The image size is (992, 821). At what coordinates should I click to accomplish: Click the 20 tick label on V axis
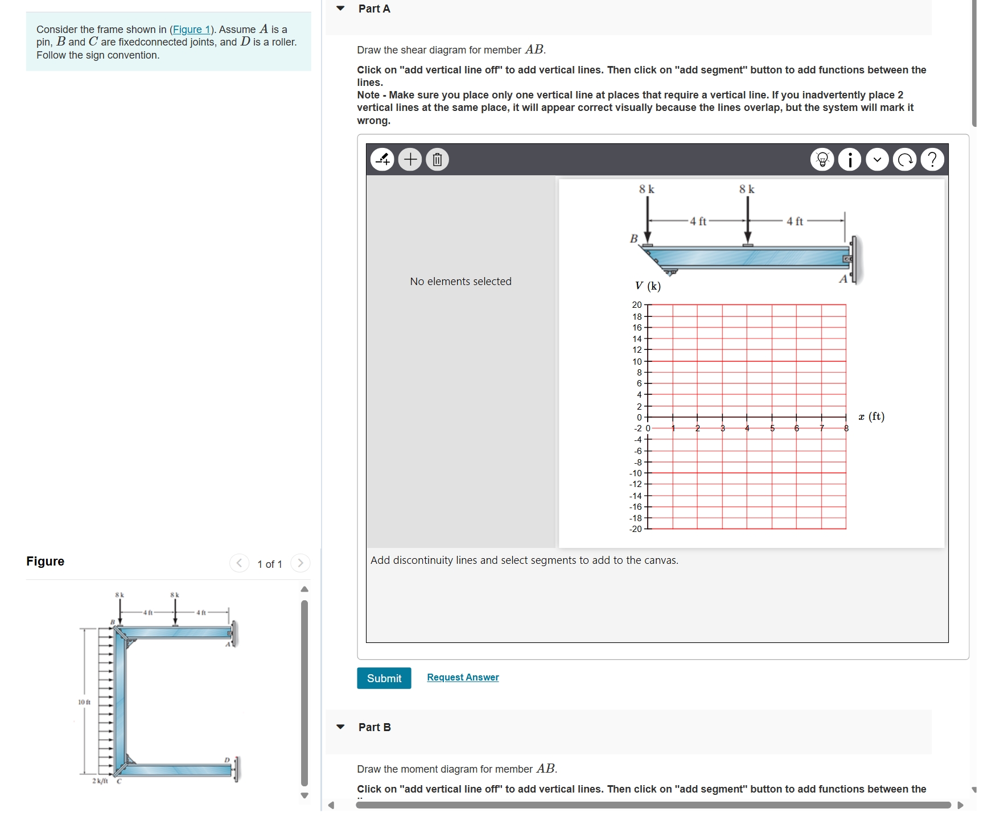click(x=637, y=305)
